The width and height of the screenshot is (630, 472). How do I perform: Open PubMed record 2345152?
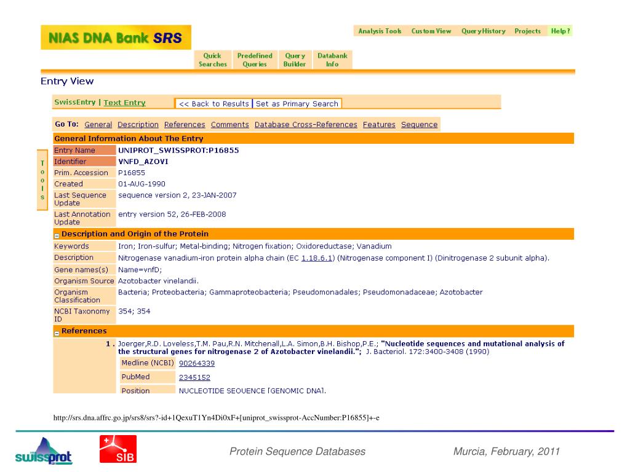click(x=194, y=377)
